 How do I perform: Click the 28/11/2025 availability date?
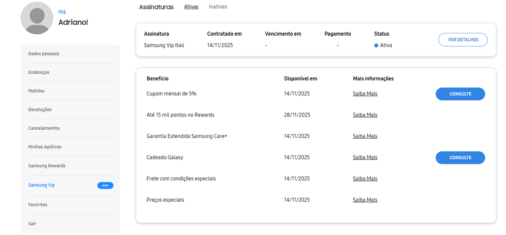(x=297, y=115)
